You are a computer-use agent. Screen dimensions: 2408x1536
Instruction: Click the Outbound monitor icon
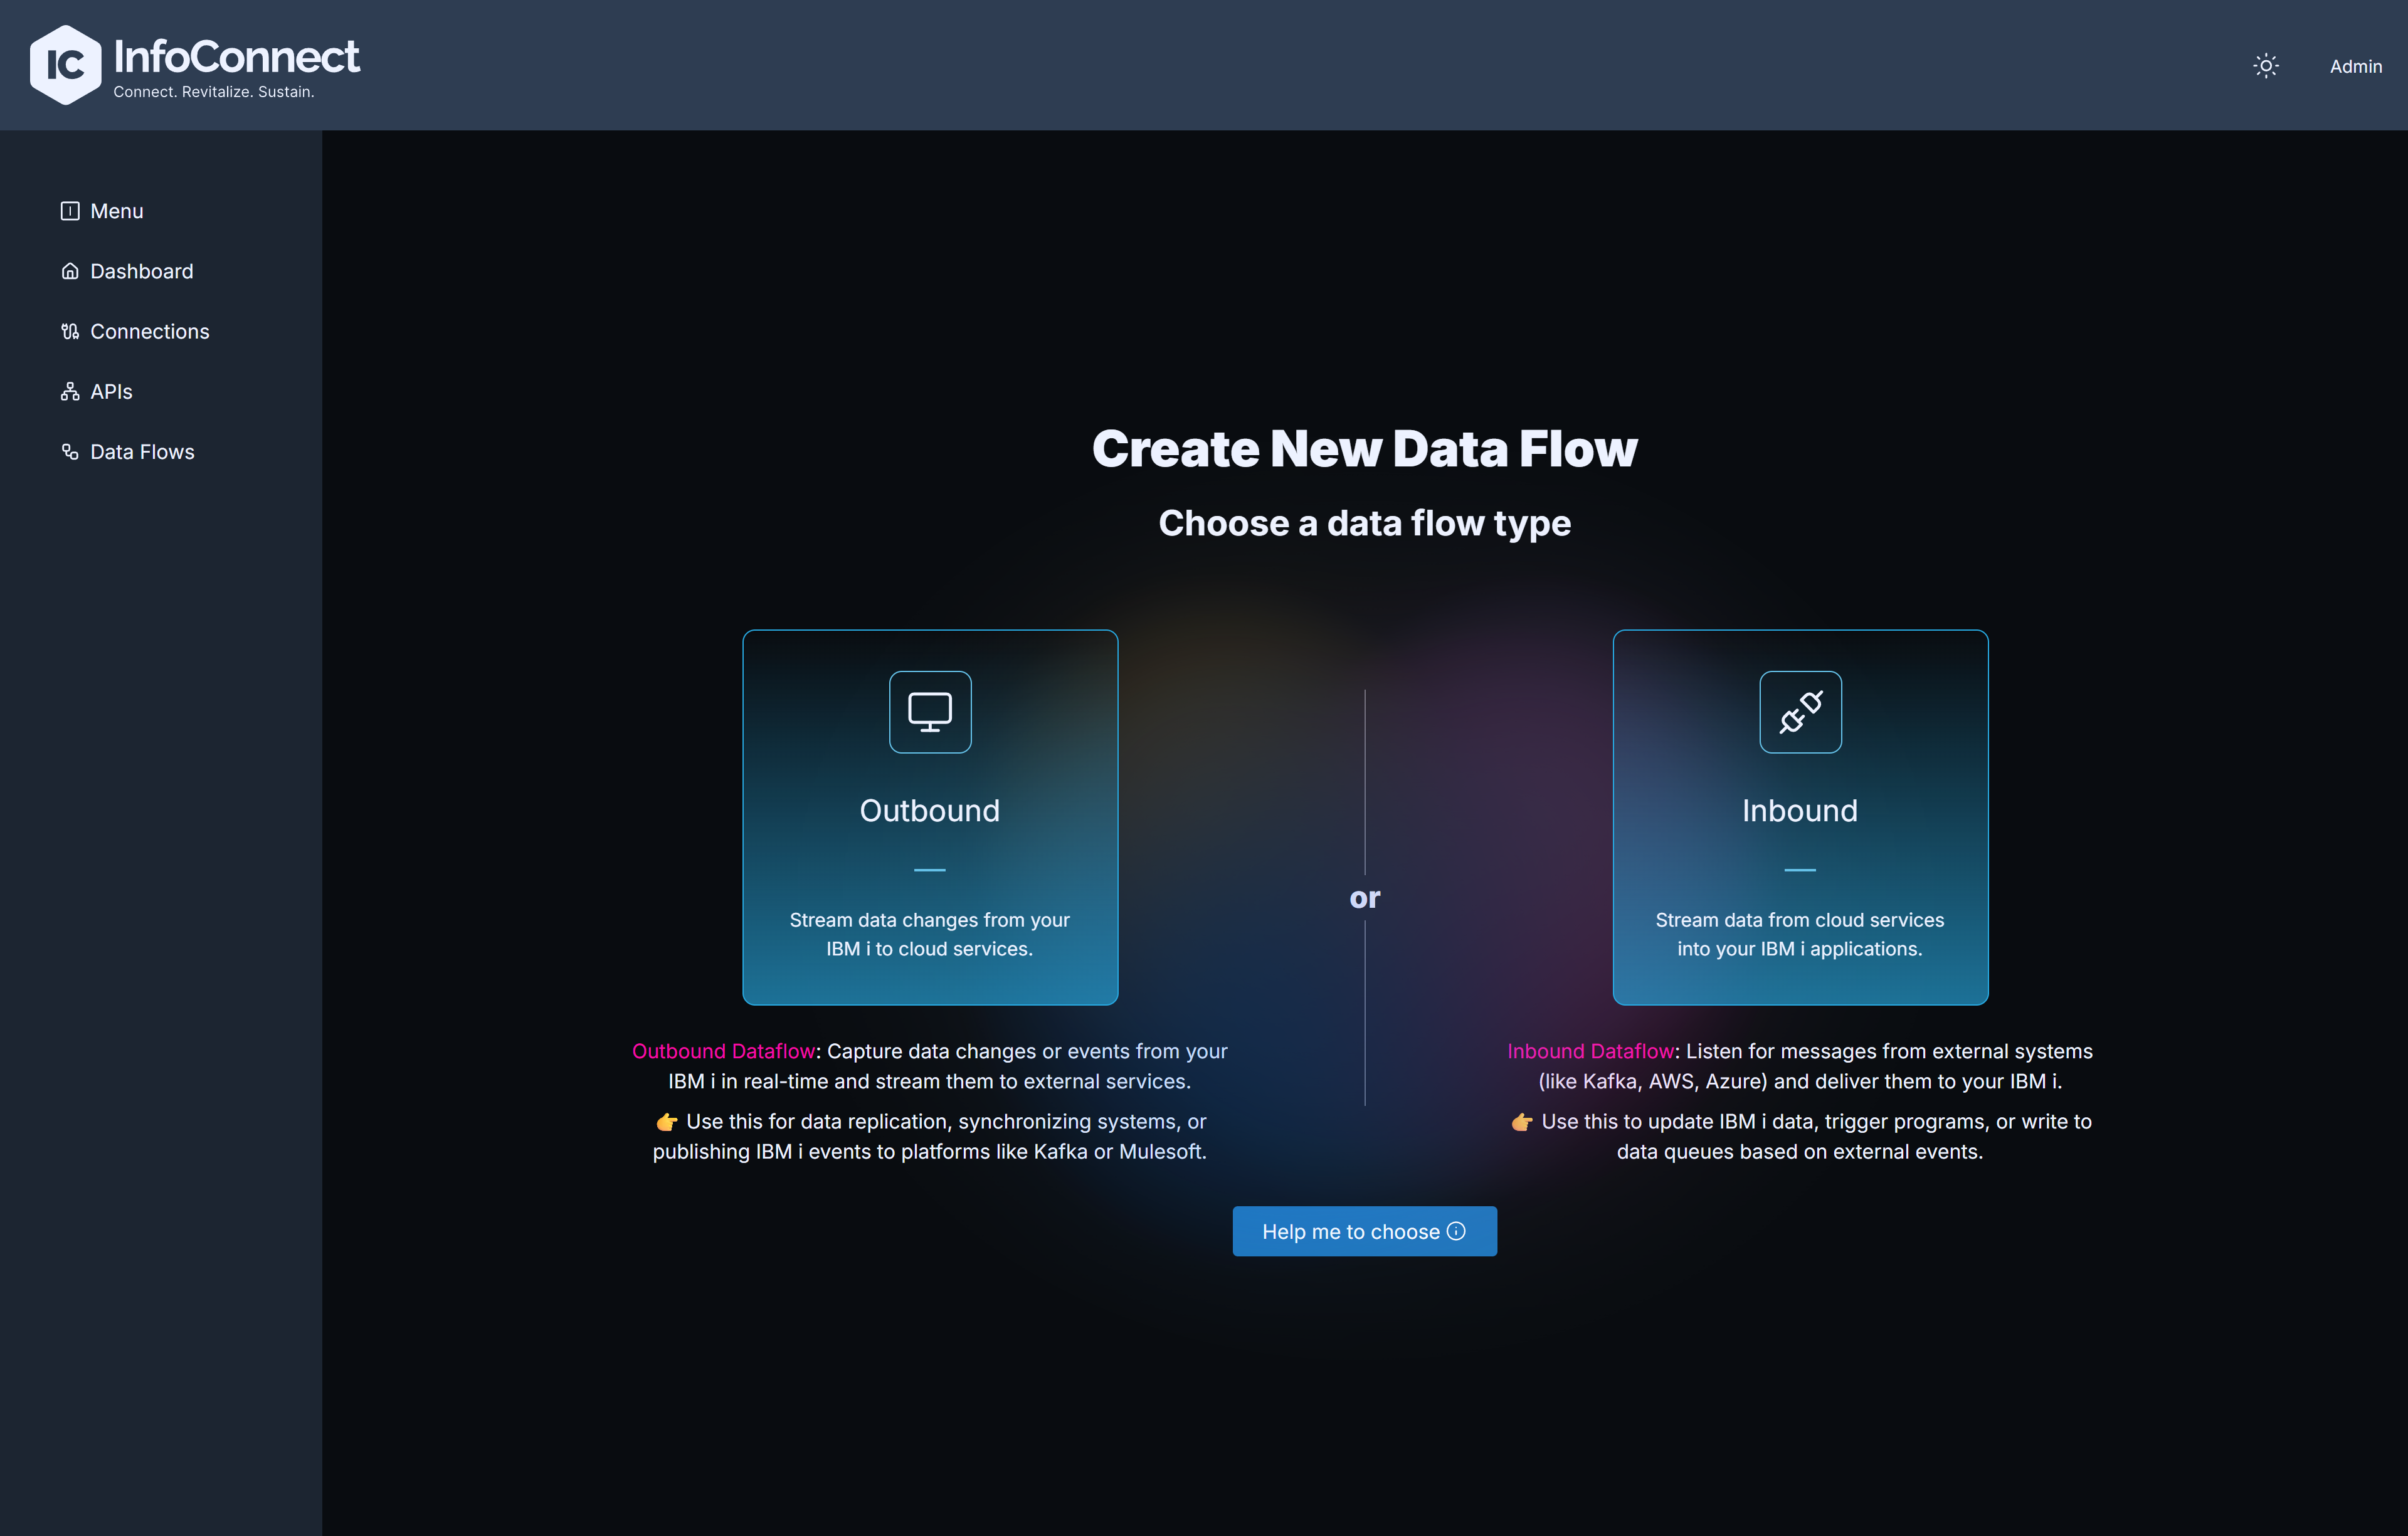pyautogui.click(x=930, y=712)
